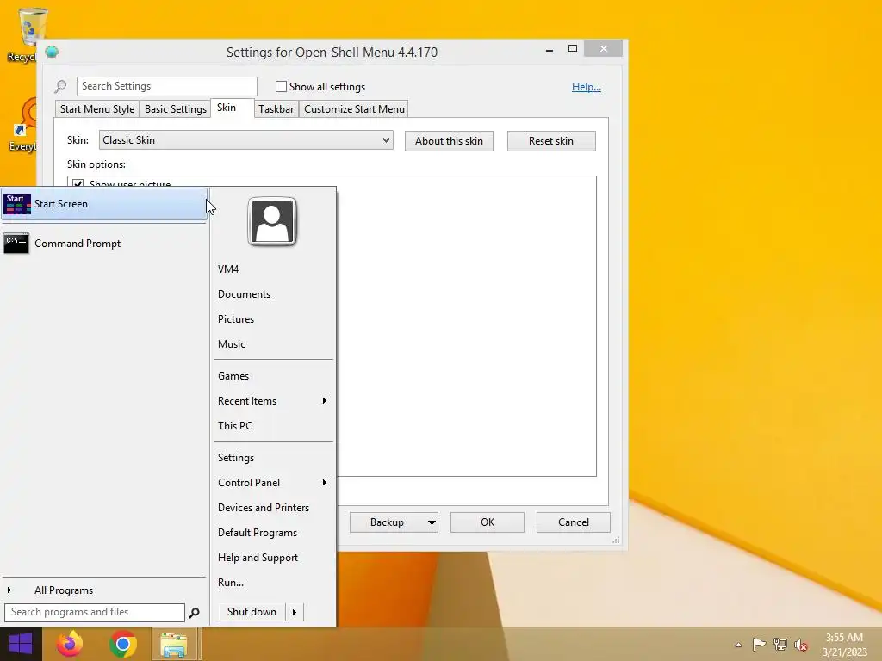This screenshot has width=882, height=661.
Task: Launch Command Prompt from its icon
Action: tap(16, 244)
